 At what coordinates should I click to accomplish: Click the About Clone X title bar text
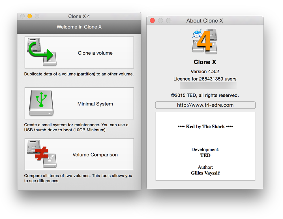205,21
